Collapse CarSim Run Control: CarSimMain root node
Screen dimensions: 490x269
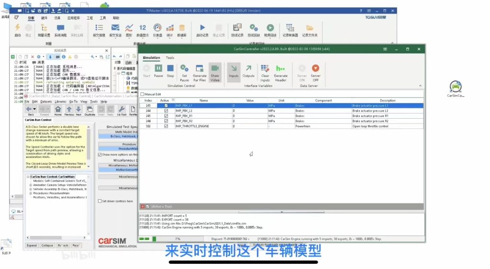tap(28, 177)
